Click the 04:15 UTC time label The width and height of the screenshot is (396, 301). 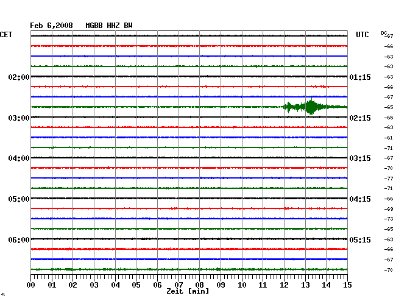[360, 199]
